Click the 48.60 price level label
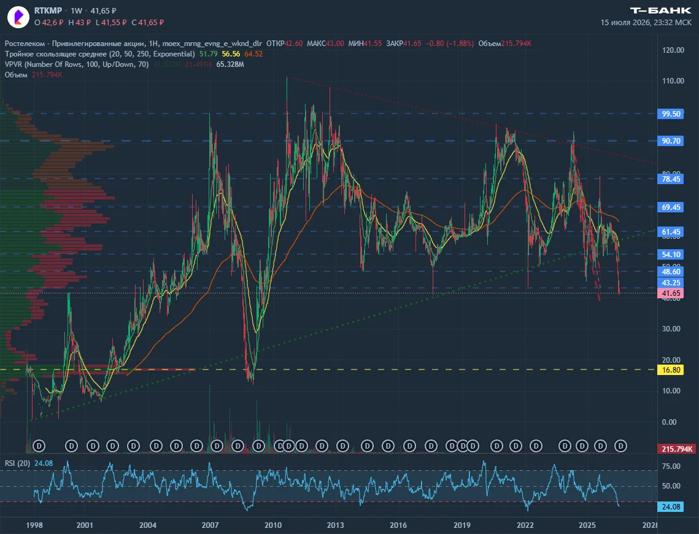Viewport: 699px width, 534px height. point(671,272)
